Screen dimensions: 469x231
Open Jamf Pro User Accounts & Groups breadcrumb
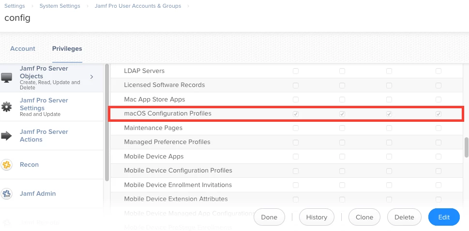point(138,6)
